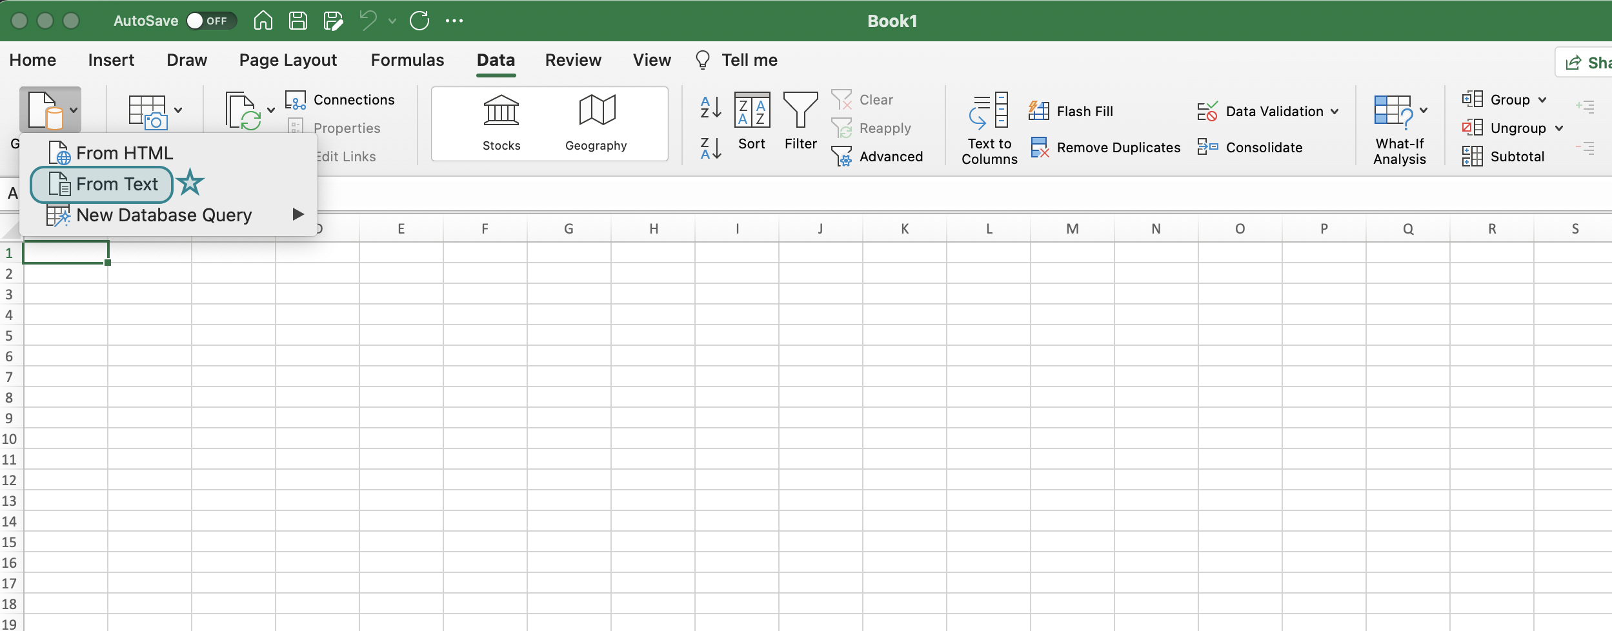Screen dimensions: 1612x631
Task: Select column M header
Action: point(1073,228)
